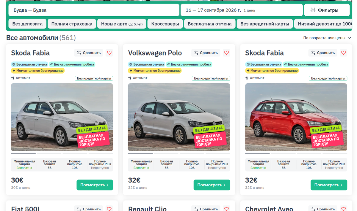This screenshot has width=357, height=211.
Task: Toggle the Без депозита filter chip
Action: coord(27,24)
